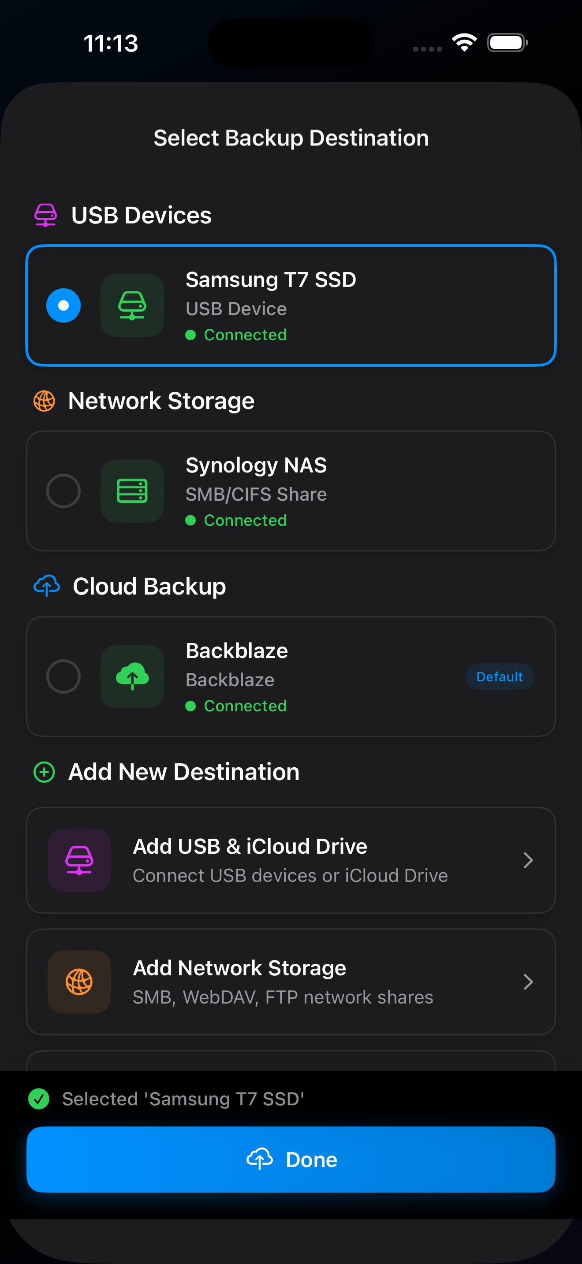Tap the Backblaze cloud upload icon
Image resolution: width=582 pixels, height=1264 pixels.
pyautogui.click(x=132, y=676)
